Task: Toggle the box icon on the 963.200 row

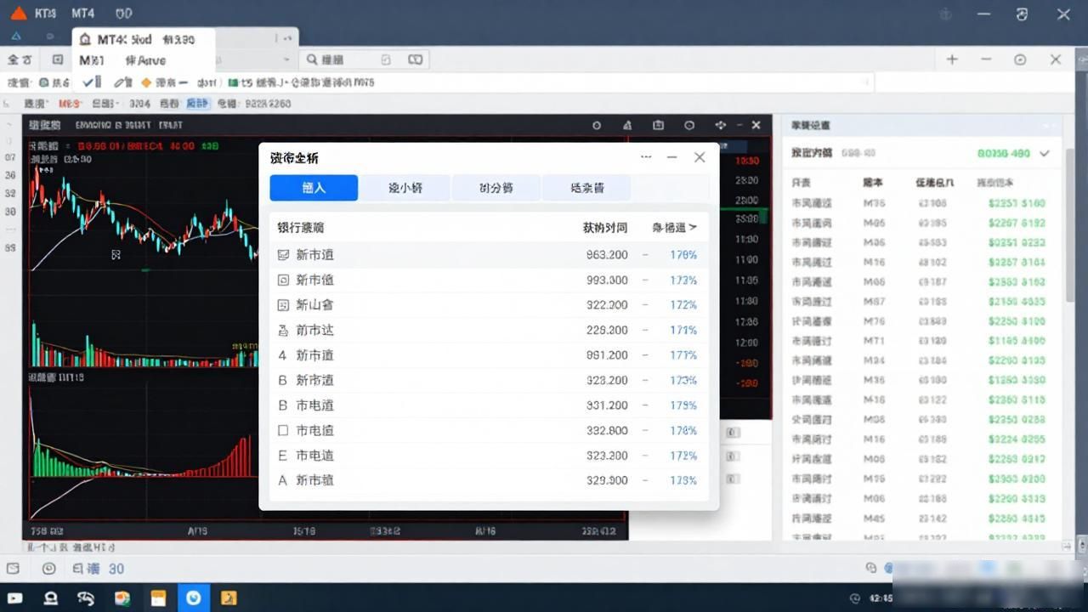Action: [x=283, y=254]
